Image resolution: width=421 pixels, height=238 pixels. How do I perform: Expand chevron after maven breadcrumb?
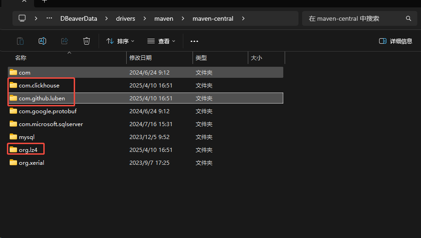[183, 18]
